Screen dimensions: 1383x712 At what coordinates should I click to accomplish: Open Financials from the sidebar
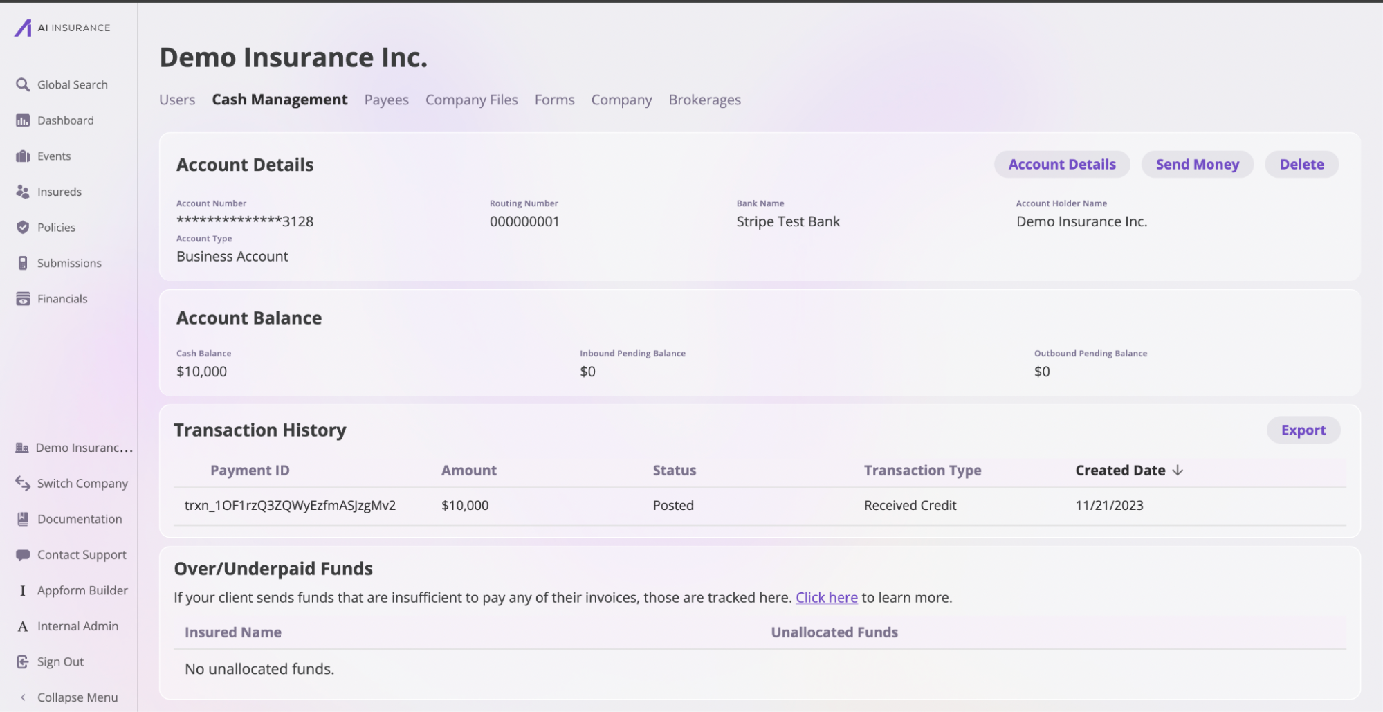pos(62,299)
